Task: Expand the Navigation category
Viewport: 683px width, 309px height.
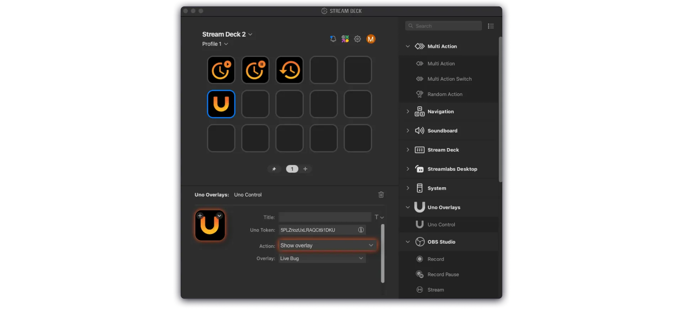Action: tap(408, 112)
